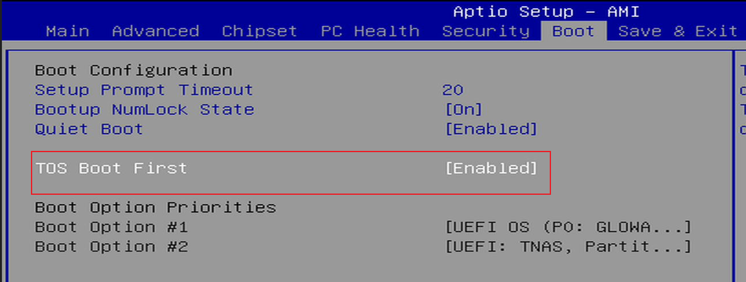Select the active Boot tab

(x=573, y=31)
